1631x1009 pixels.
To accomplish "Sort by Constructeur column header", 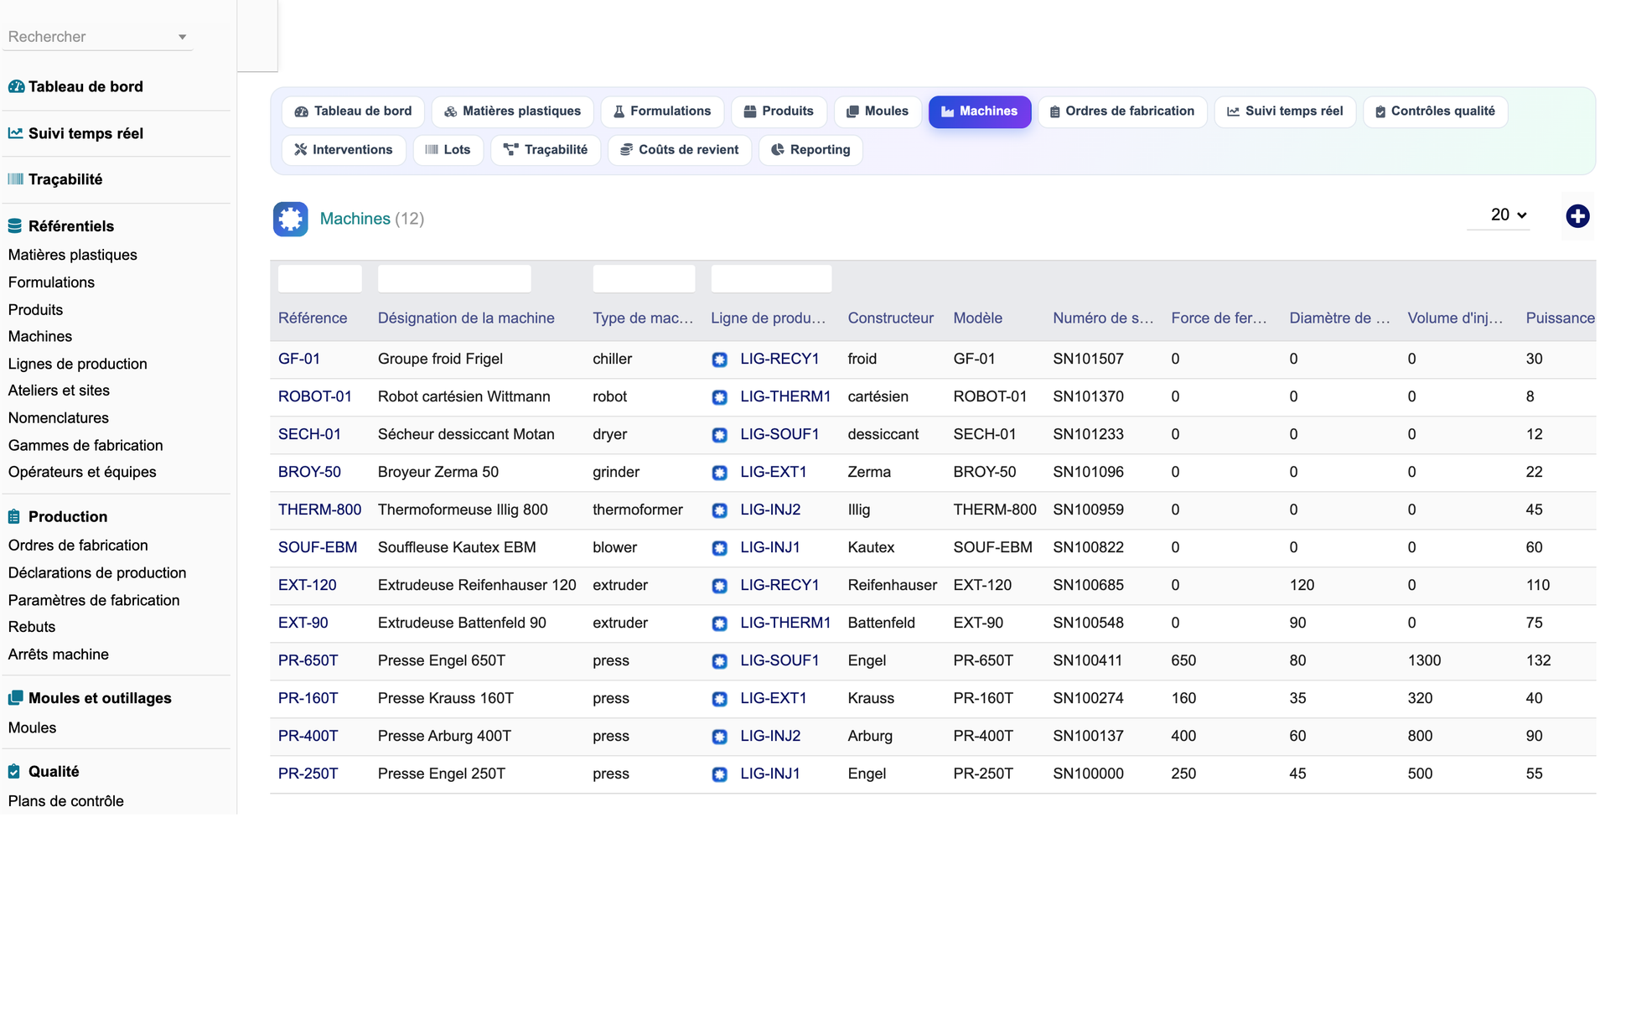I will [890, 318].
